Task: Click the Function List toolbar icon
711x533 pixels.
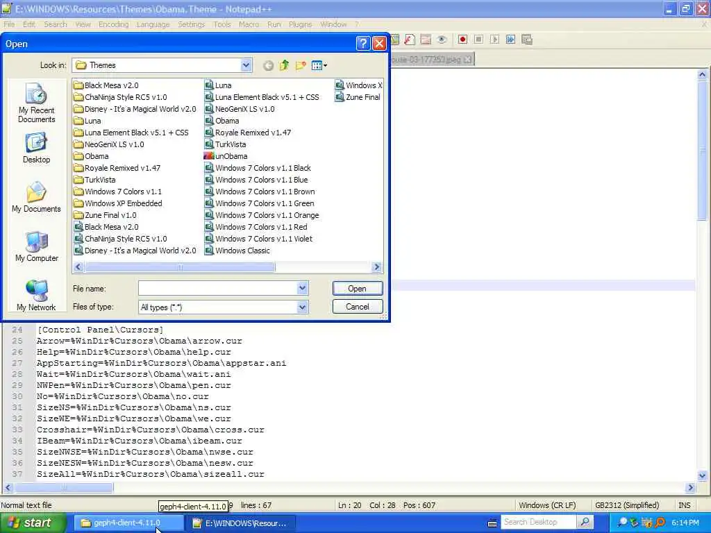Action: (410, 40)
